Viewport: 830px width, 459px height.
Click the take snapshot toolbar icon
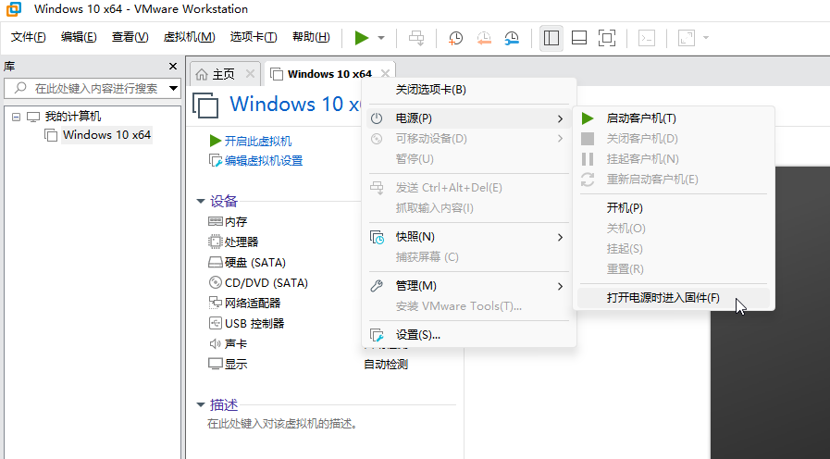tap(456, 38)
